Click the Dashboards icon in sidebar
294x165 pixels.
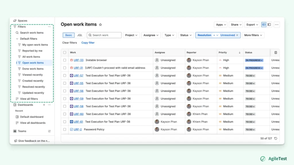(x=15, y=105)
